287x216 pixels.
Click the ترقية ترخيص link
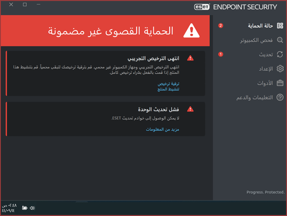[168, 84]
